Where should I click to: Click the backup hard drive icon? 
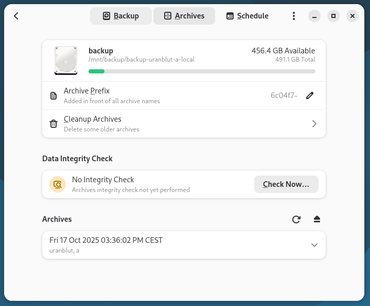66,60
